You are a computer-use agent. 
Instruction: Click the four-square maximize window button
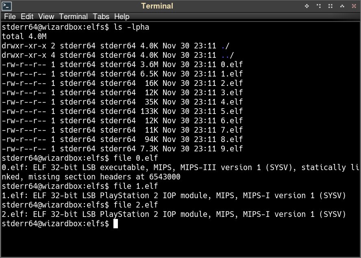[x=331, y=6]
